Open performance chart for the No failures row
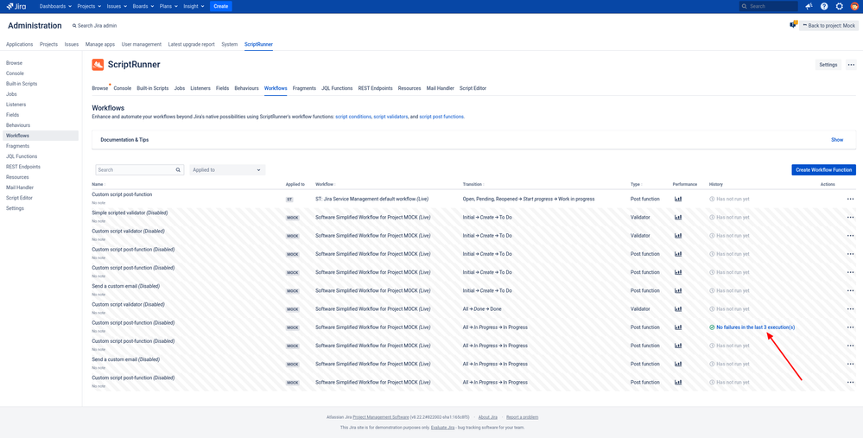863x438 pixels. [678, 327]
